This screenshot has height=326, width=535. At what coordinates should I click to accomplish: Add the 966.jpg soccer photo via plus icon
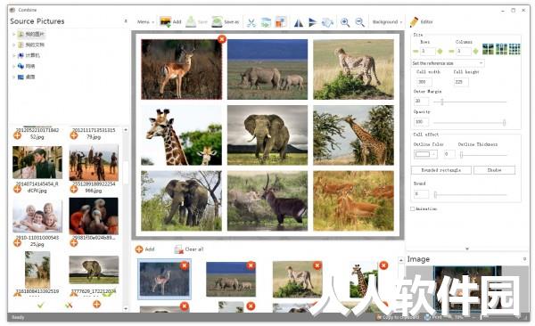(74, 189)
